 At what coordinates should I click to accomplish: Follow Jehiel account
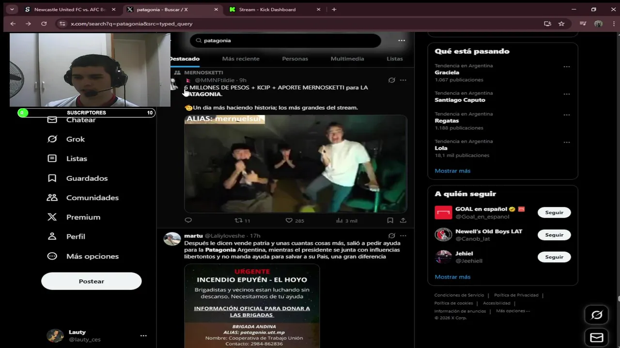[554, 257]
